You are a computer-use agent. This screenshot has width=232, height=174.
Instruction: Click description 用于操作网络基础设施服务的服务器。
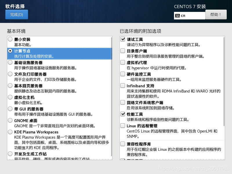(x=46, y=68)
